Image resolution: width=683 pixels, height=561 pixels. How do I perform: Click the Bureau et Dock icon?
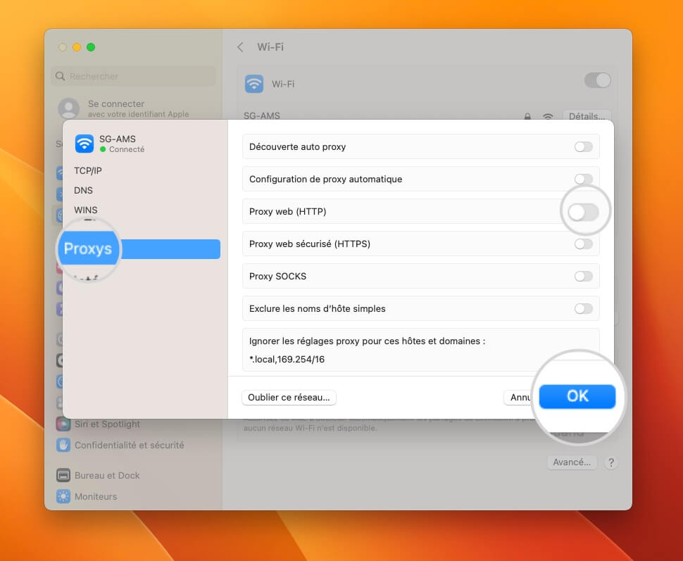click(63, 475)
